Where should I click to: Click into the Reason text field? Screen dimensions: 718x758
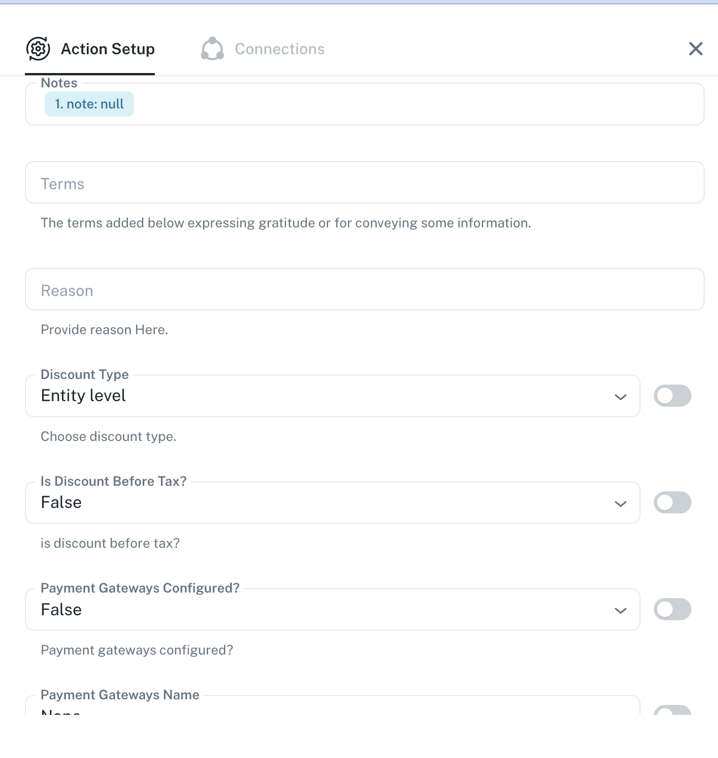pos(364,289)
